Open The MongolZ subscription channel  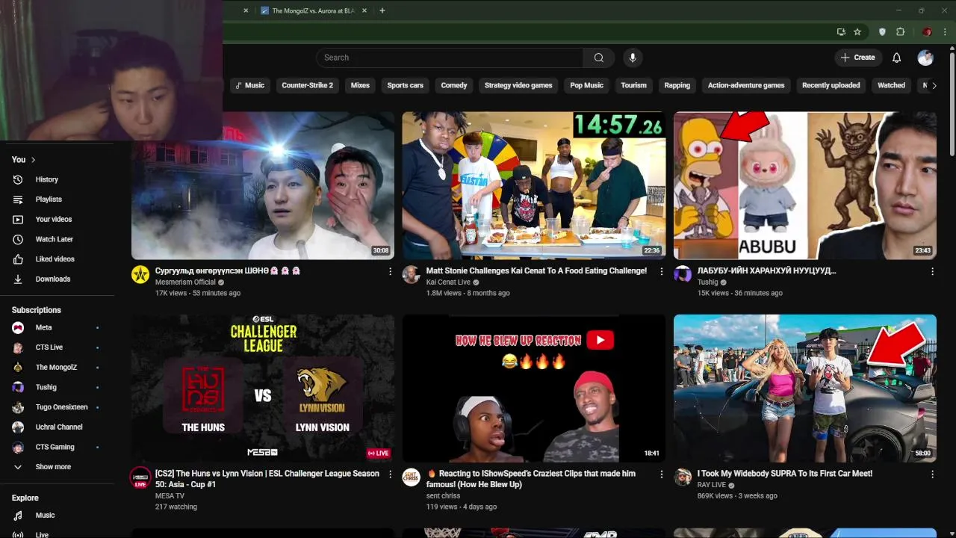tap(58, 367)
